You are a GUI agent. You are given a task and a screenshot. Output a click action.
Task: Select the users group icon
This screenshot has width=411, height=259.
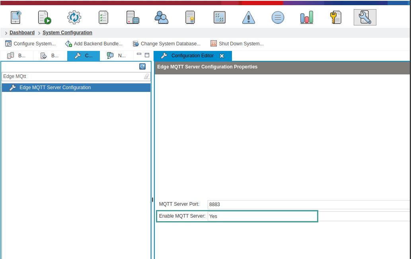point(162,17)
